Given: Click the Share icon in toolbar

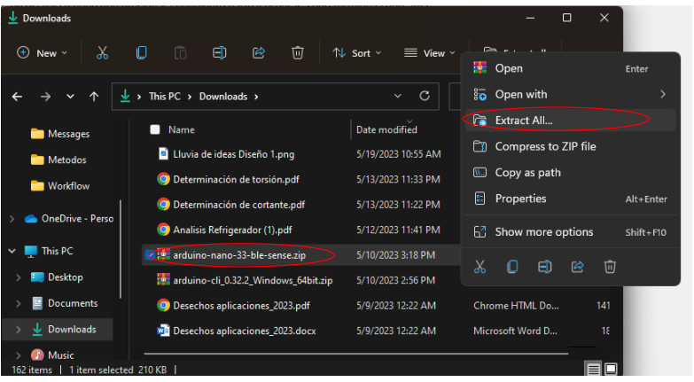Looking at the screenshot, I should 259,53.
